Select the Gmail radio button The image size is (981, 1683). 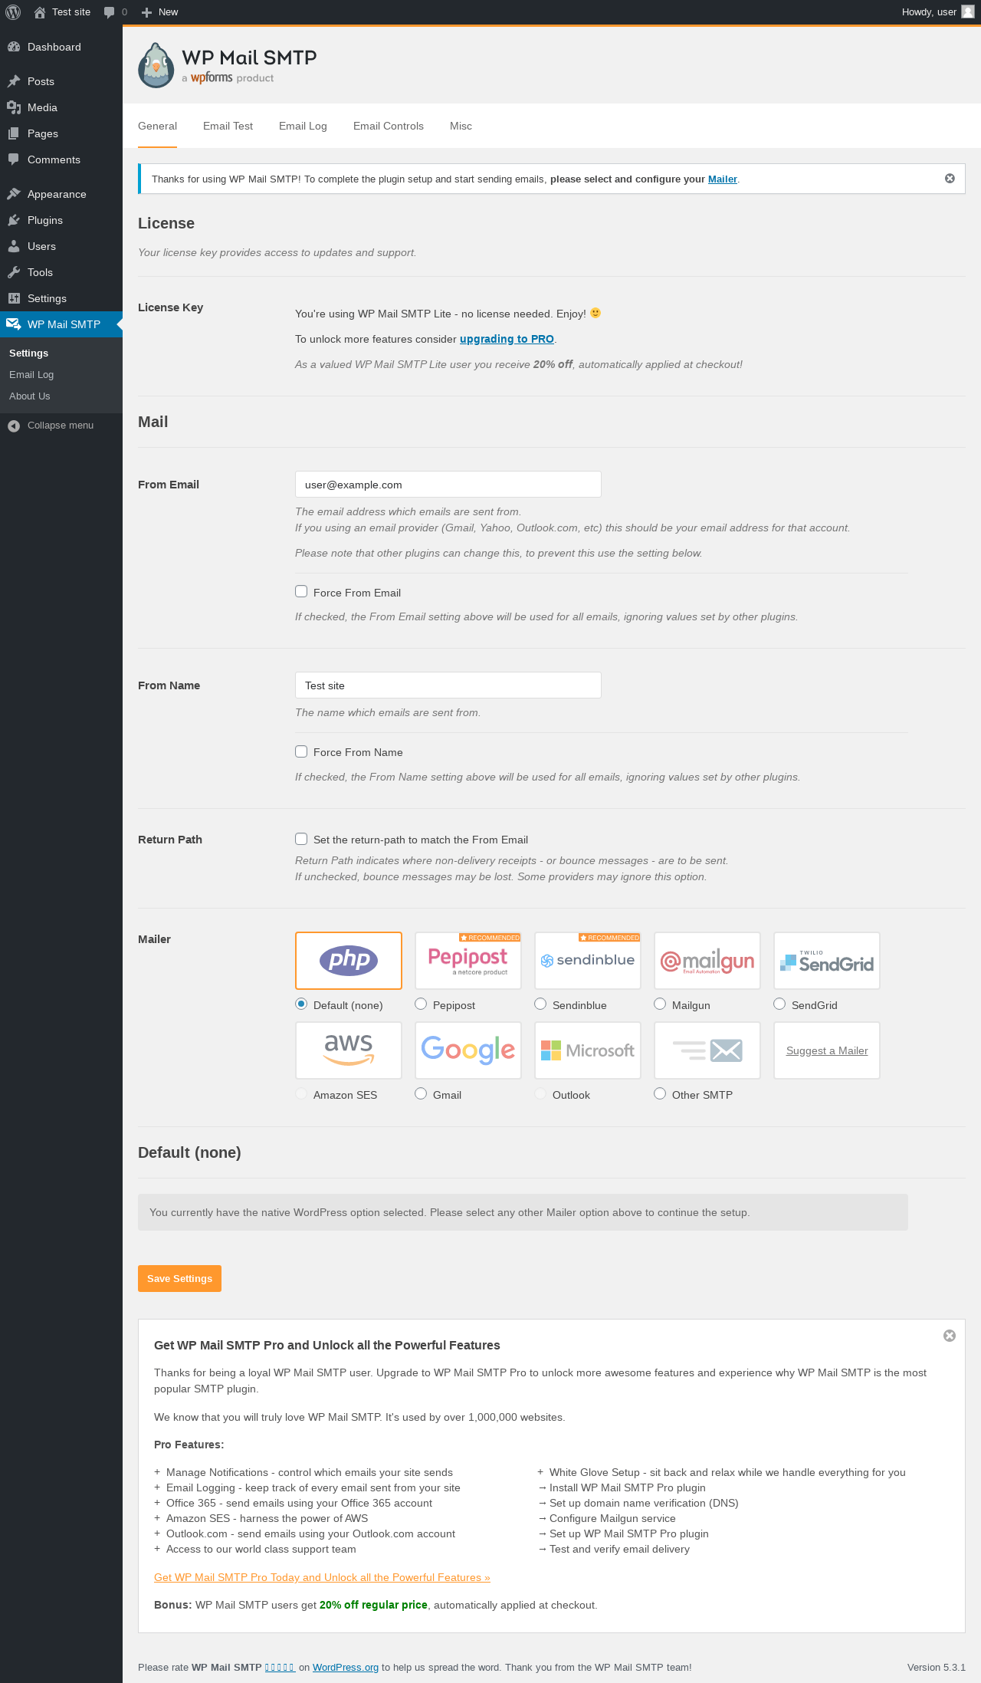tap(421, 1094)
